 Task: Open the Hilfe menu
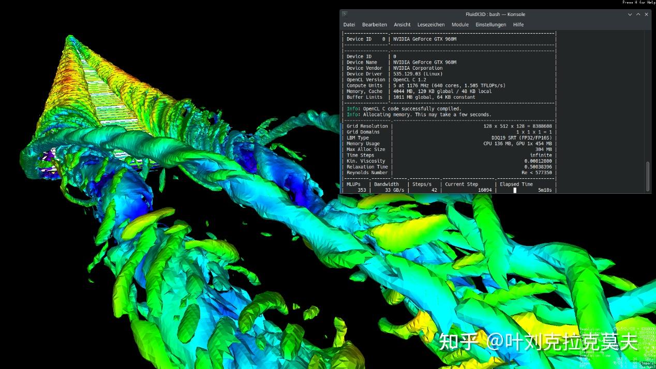coord(518,24)
